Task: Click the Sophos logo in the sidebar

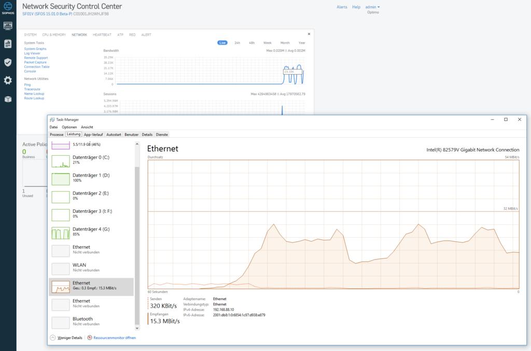Action: pyautogui.click(x=8, y=8)
